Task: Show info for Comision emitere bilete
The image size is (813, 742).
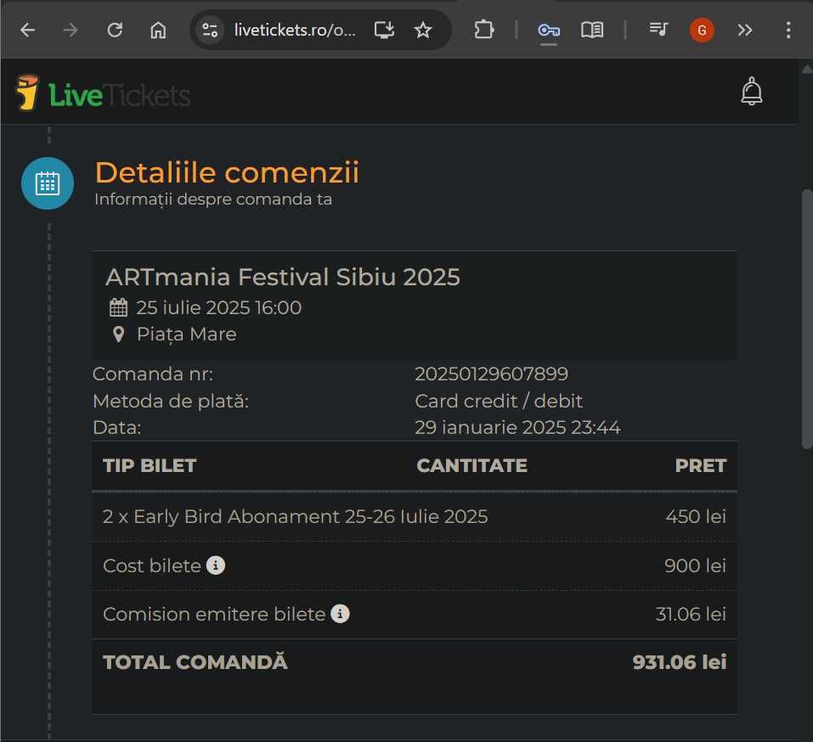Action: pyautogui.click(x=340, y=614)
